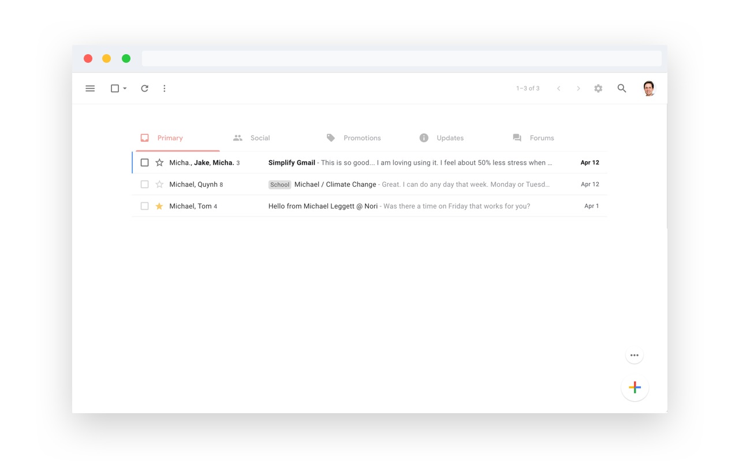Click the Apr 1 date

592,206
